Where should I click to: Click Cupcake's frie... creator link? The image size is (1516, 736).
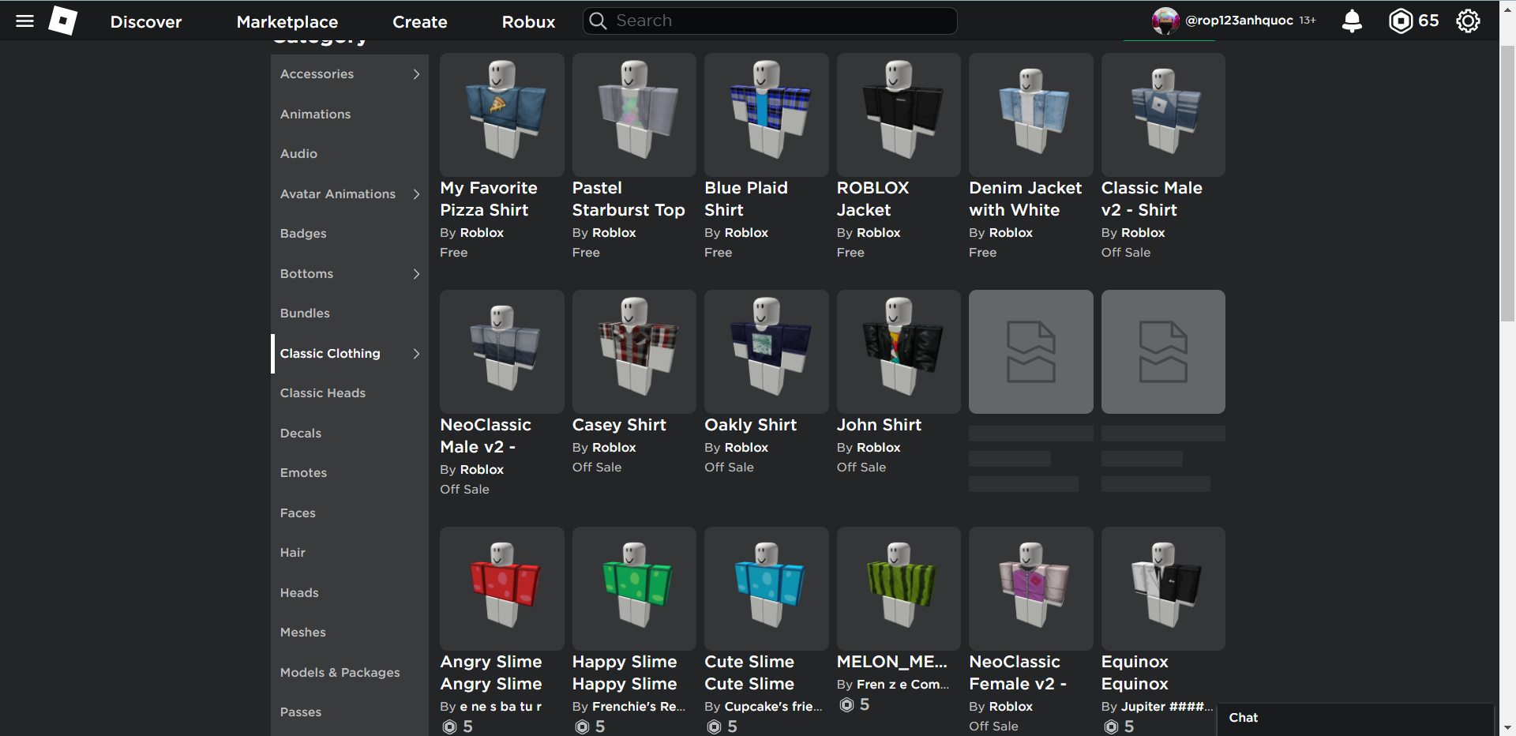(774, 707)
